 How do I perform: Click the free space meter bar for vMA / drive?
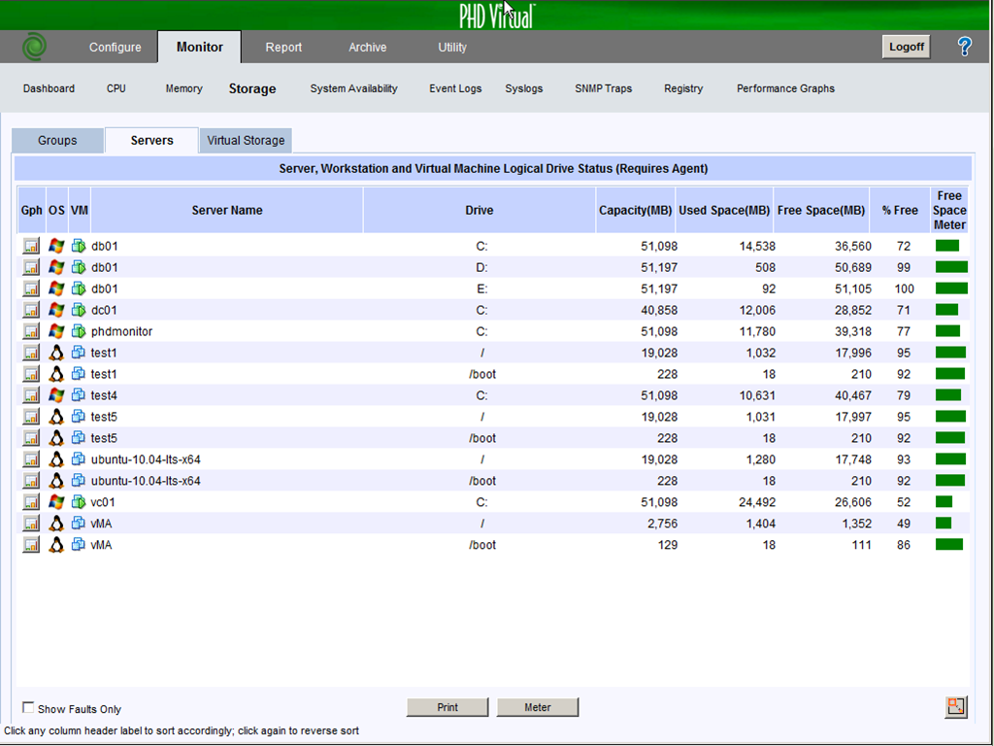pyautogui.click(x=943, y=525)
